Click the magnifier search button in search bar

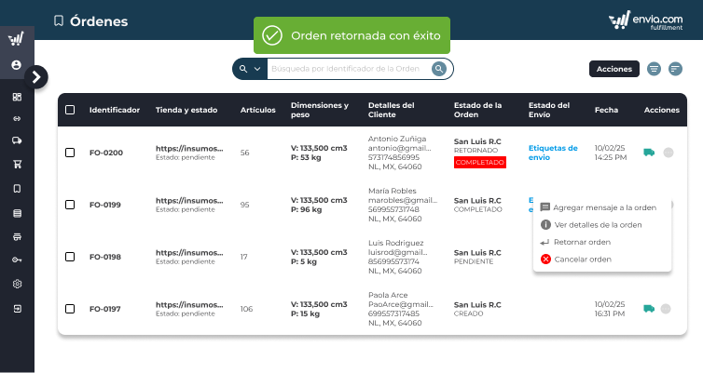(x=439, y=69)
